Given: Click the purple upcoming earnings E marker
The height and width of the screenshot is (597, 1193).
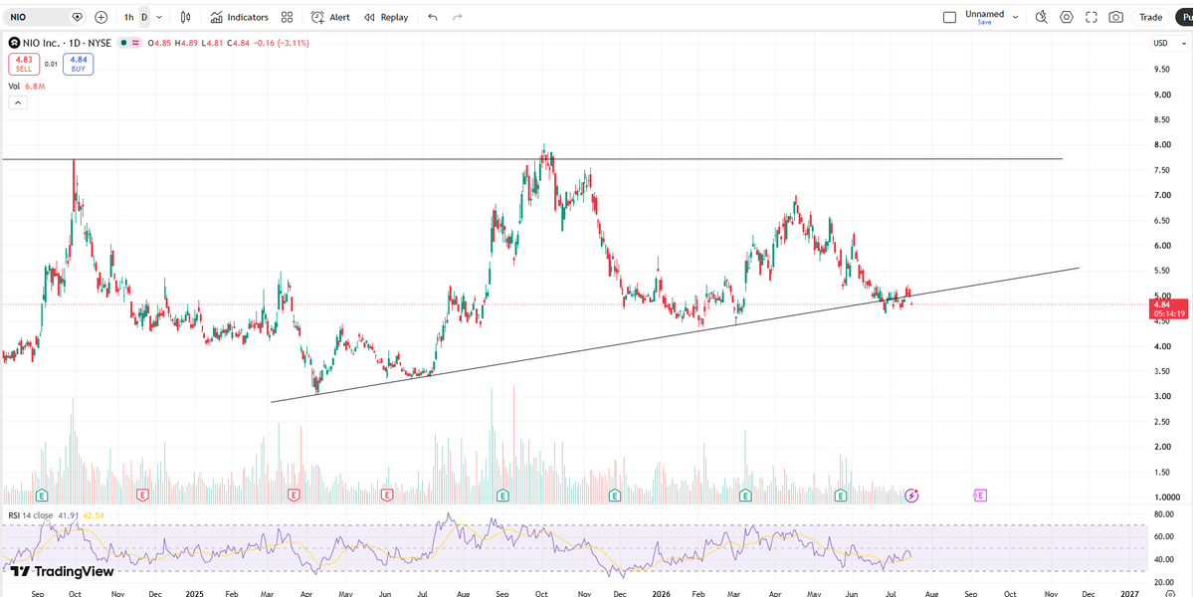Looking at the screenshot, I should click(981, 496).
